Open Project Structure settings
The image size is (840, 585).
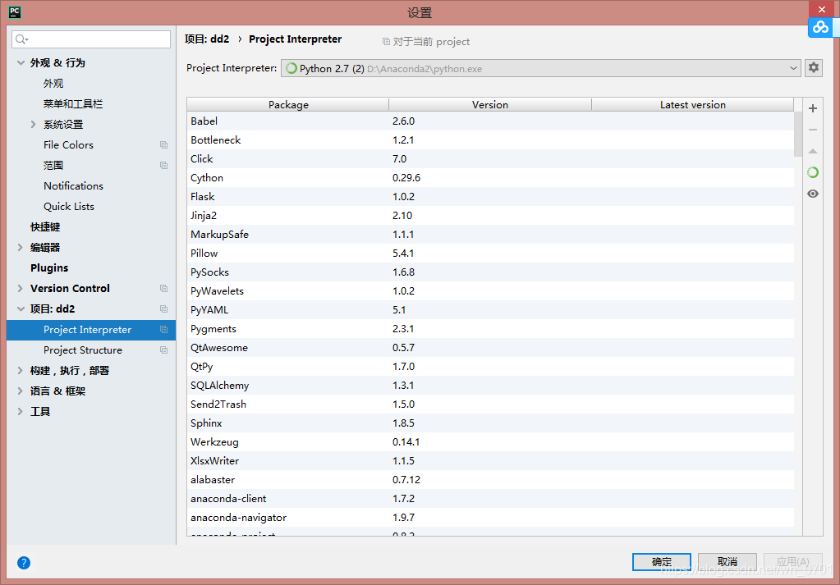coord(82,350)
